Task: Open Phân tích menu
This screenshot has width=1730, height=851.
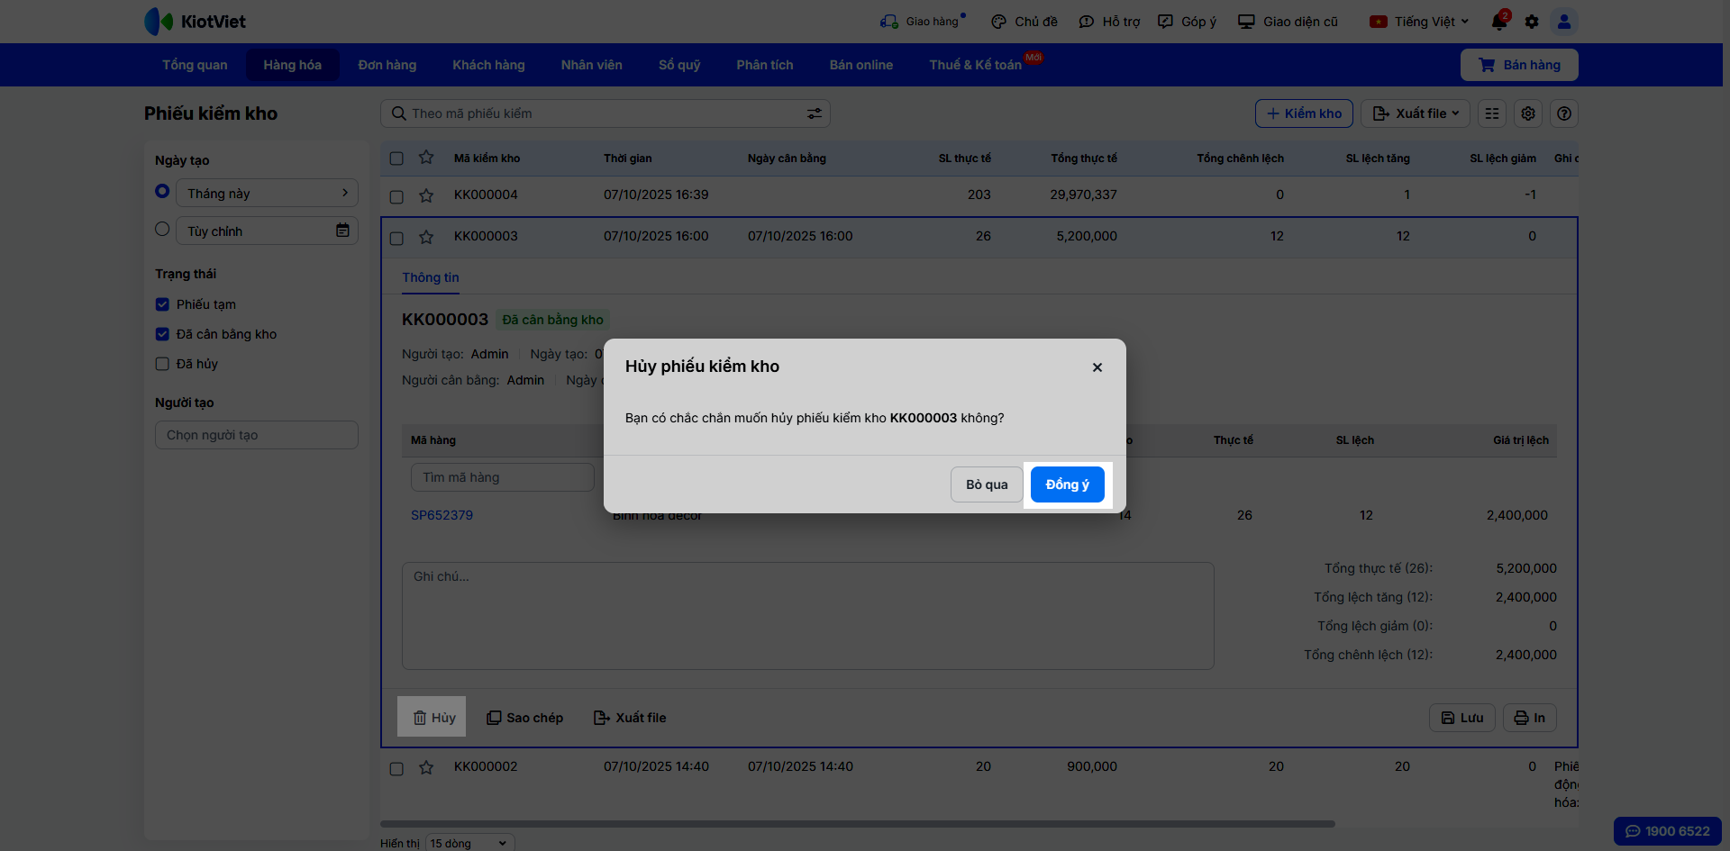Action: tap(765, 65)
